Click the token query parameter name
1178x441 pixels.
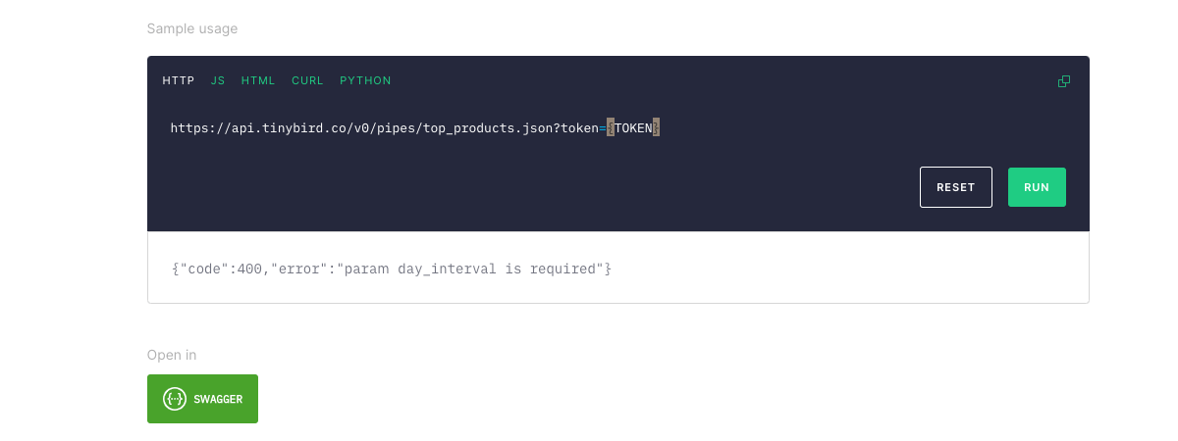(579, 128)
